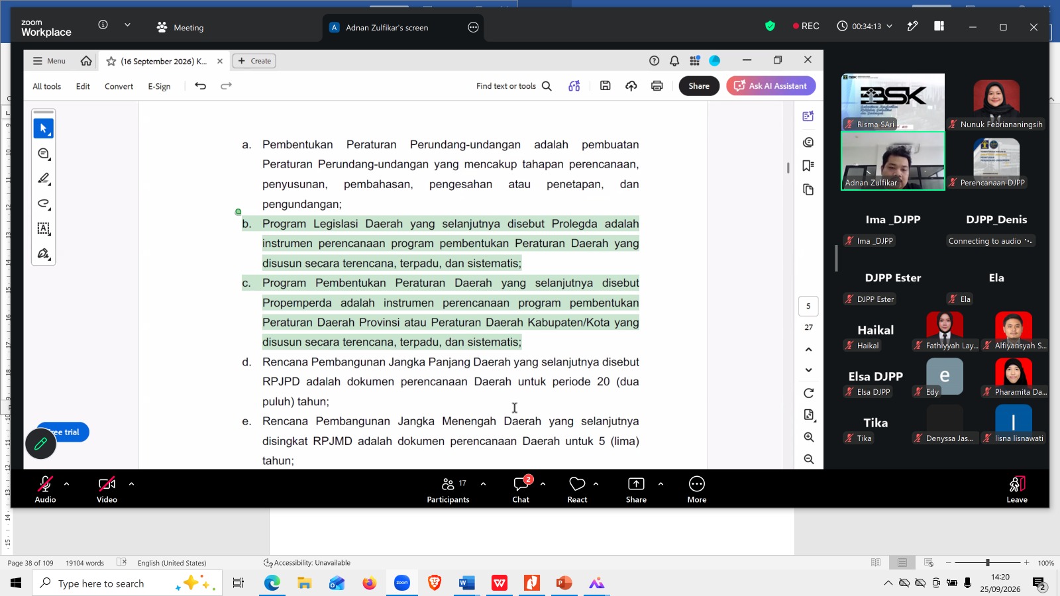Click the cloud upload icon
1060x596 pixels.
631,86
